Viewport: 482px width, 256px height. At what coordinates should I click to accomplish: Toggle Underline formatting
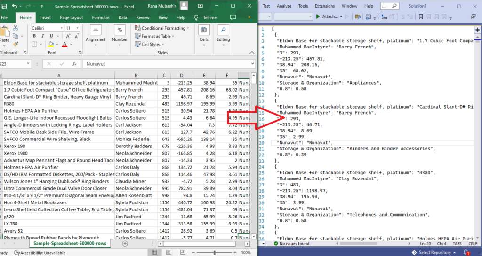click(x=50, y=36)
